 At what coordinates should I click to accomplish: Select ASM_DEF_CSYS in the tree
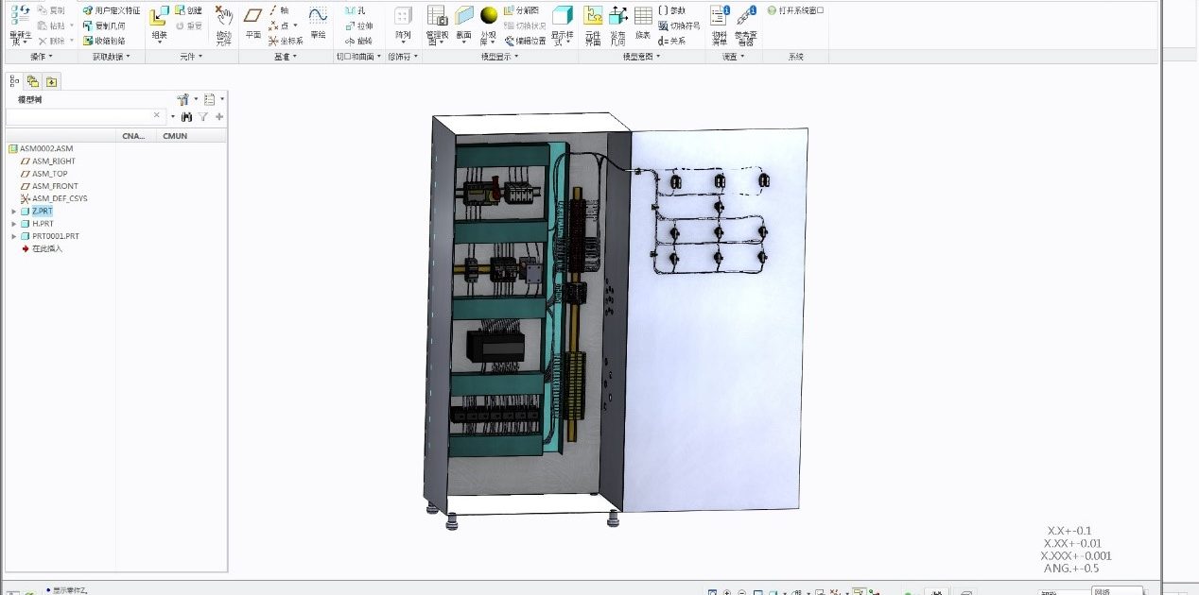pyautogui.click(x=54, y=198)
